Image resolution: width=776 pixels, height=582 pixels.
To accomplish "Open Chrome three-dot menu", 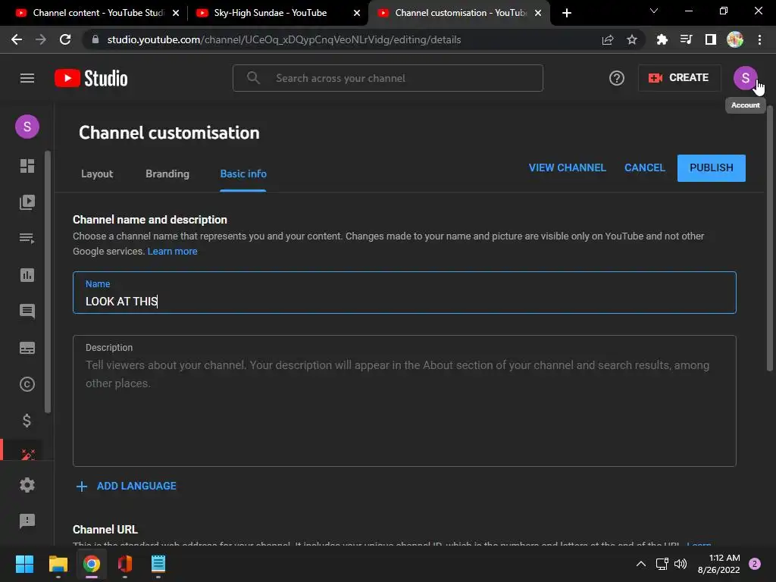I will pyautogui.click(x=759, y=39).
